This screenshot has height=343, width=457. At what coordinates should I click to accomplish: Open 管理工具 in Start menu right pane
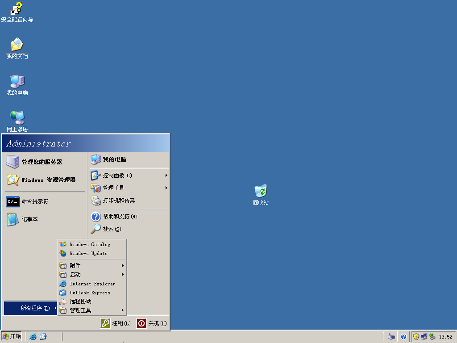pyautogui.click(x=129, y=188)
